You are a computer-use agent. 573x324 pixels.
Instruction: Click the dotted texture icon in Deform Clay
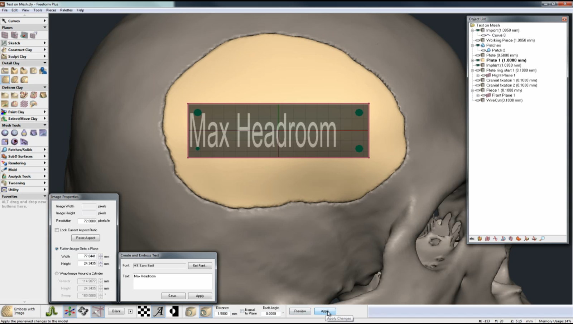pyautogui.click(x=24, y=104)
